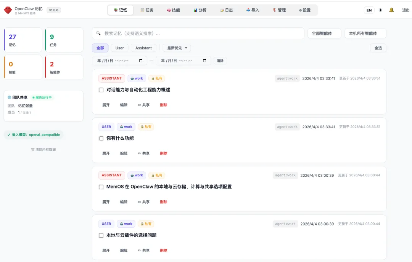
Task: Delete the 你有什么功能 memory
Action: click(x=163, y=153)
